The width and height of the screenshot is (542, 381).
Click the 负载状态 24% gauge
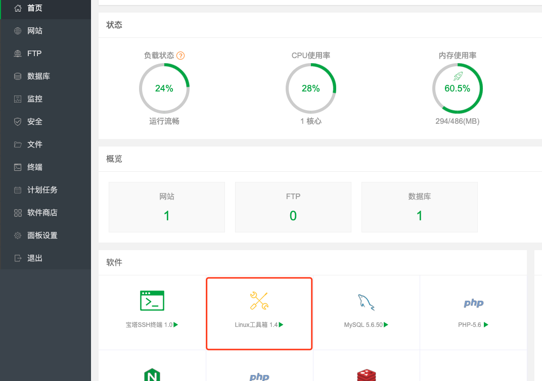164,88
